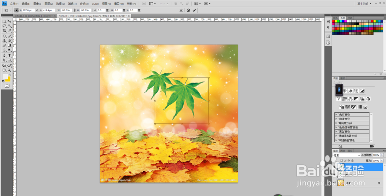
Task: Select the Hand tool in toolbox
Action: [x=4, y=70]
